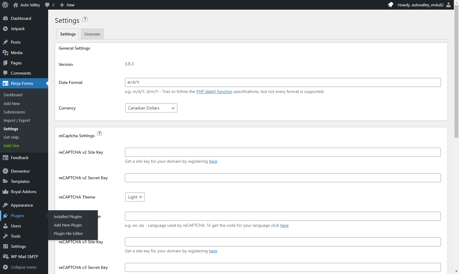The width and height of the screenshot is (459, 274).
Task: Open Ninja Forms Submissions submenu
Action: [x=14, y=112]
